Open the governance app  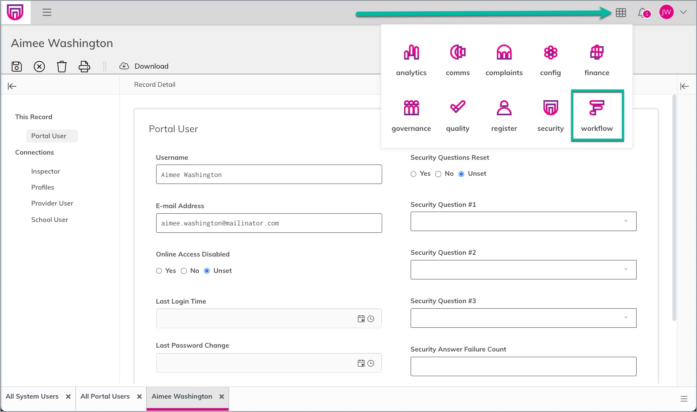pos(411,116)
